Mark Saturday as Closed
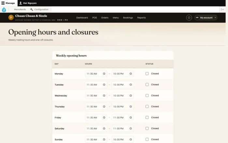 pyautogui.click(x=147, y=128)
